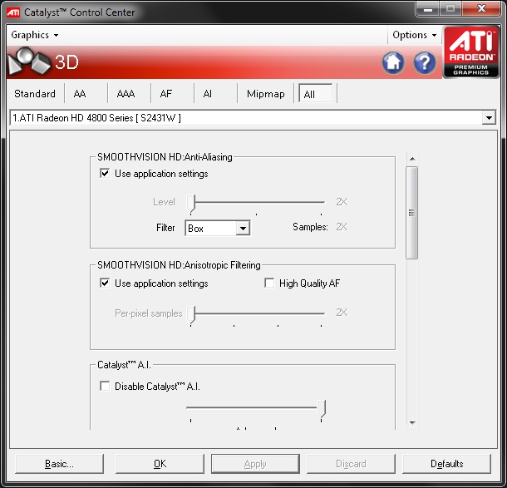Switch to the Mipmap tab

(x=265, y=94)
